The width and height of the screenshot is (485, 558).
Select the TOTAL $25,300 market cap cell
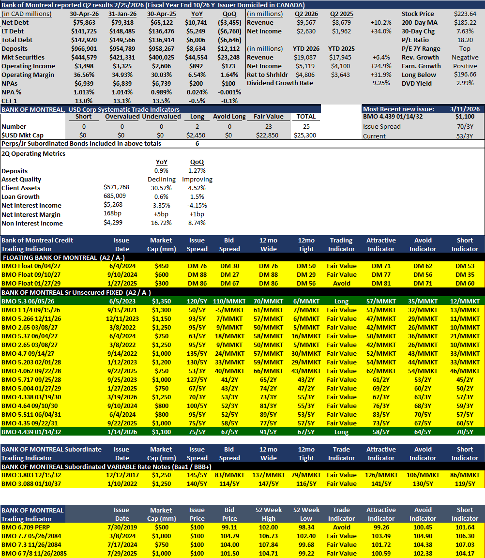[x=305, y=135]
